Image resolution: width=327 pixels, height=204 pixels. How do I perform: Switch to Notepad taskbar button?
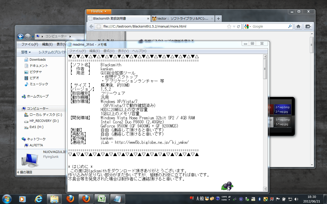(x=118, y=199)
